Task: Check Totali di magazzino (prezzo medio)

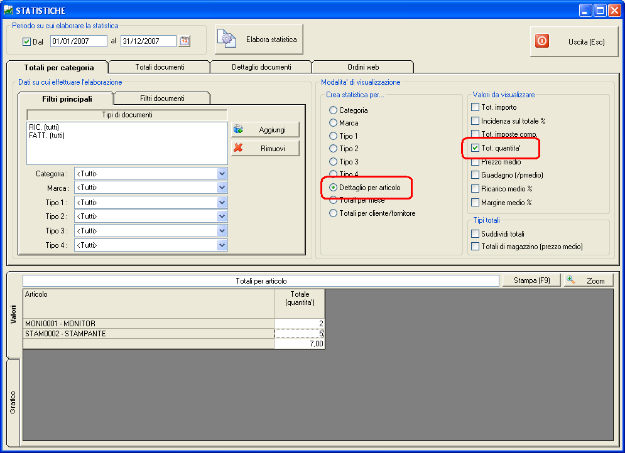Action: [x=475, y=247]
